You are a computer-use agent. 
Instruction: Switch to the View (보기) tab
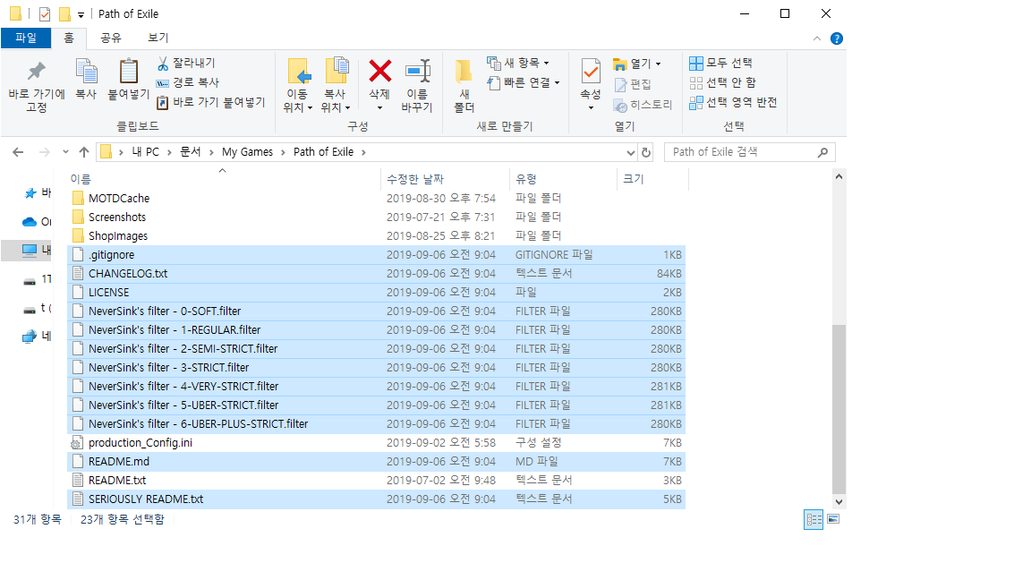pyautogui.click(x=158, y=38)
